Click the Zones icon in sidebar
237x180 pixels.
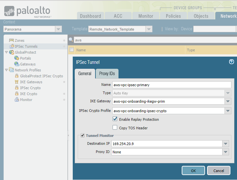point(12,40)
